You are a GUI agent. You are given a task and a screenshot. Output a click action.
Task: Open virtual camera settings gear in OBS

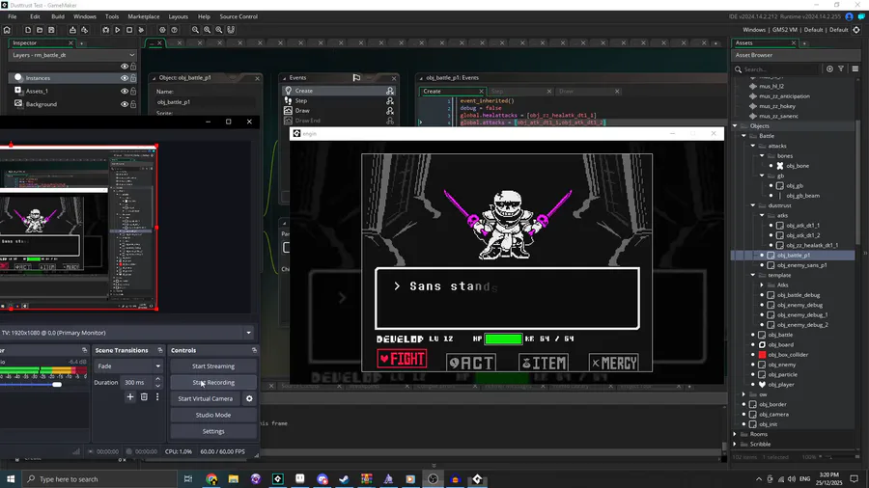pos(249,398)
